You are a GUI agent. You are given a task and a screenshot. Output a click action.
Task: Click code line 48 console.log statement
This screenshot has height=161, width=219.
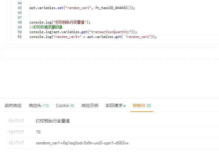tap(60, 22)
